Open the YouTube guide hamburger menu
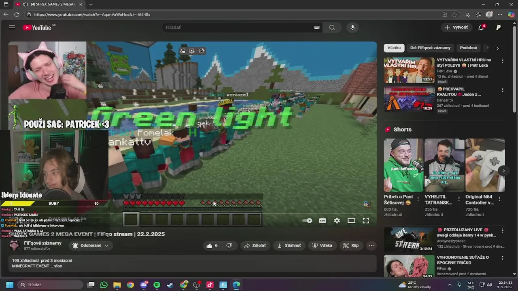This screenshot has width=518, height=291. tap(12, 27)
